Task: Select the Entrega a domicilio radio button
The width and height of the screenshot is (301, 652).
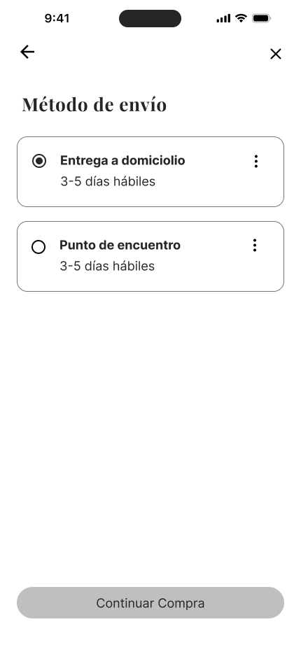Action: (39, 161)
